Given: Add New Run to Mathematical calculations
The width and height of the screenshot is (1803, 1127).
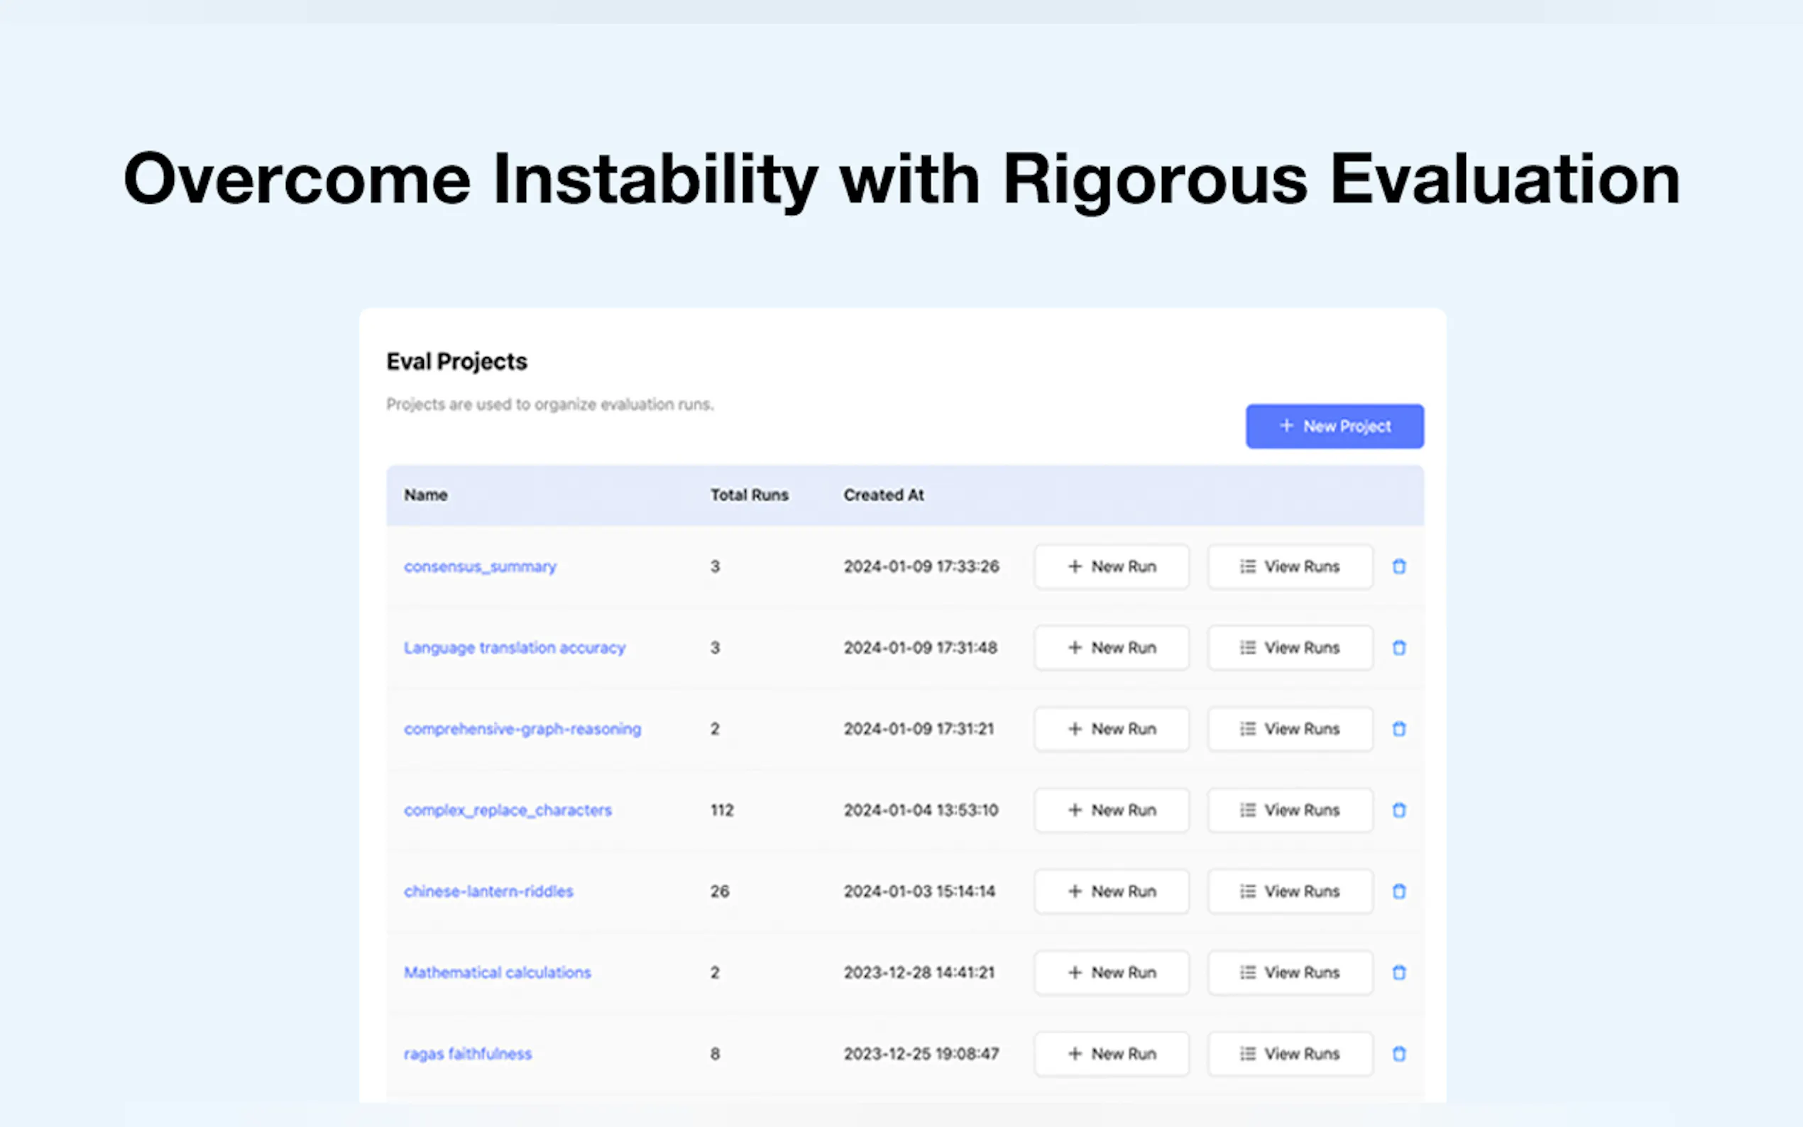Looking at the screenshot, I should point(1111,973).
